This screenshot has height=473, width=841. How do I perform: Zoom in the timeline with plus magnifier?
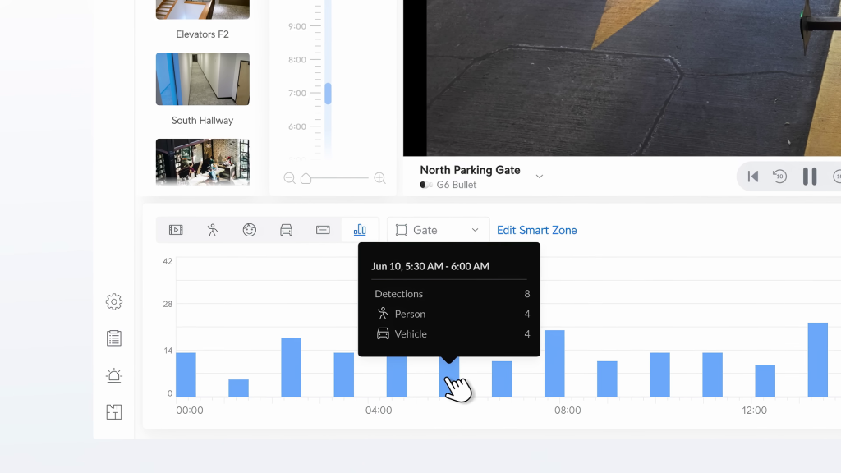[x=379, y=178]
